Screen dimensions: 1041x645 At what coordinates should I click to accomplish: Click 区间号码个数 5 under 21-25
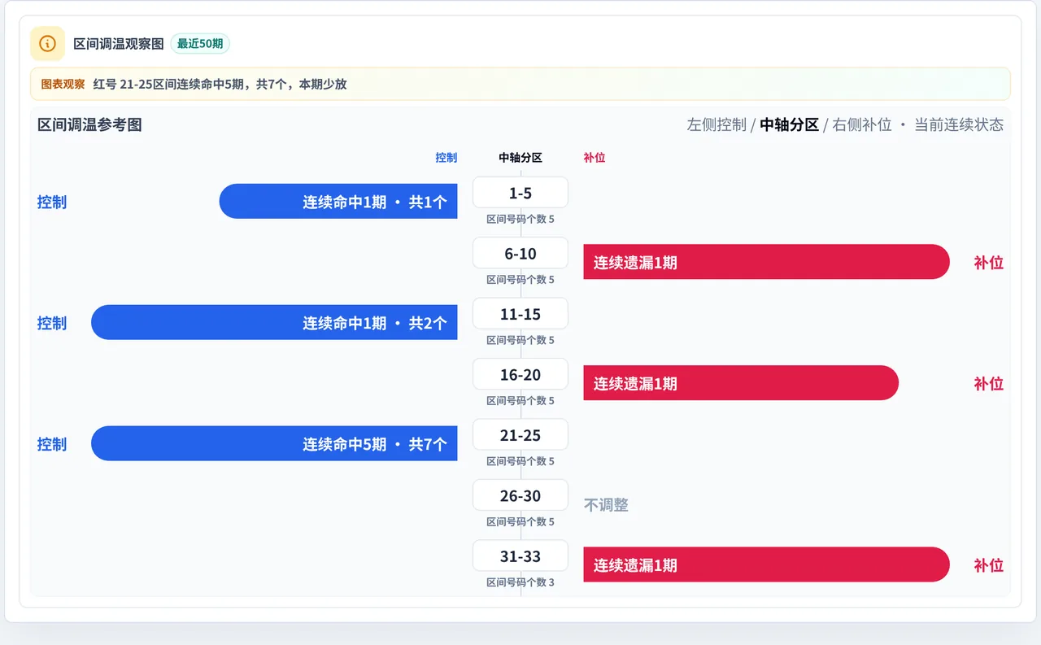pyautogui.click(x=520, y=461)
